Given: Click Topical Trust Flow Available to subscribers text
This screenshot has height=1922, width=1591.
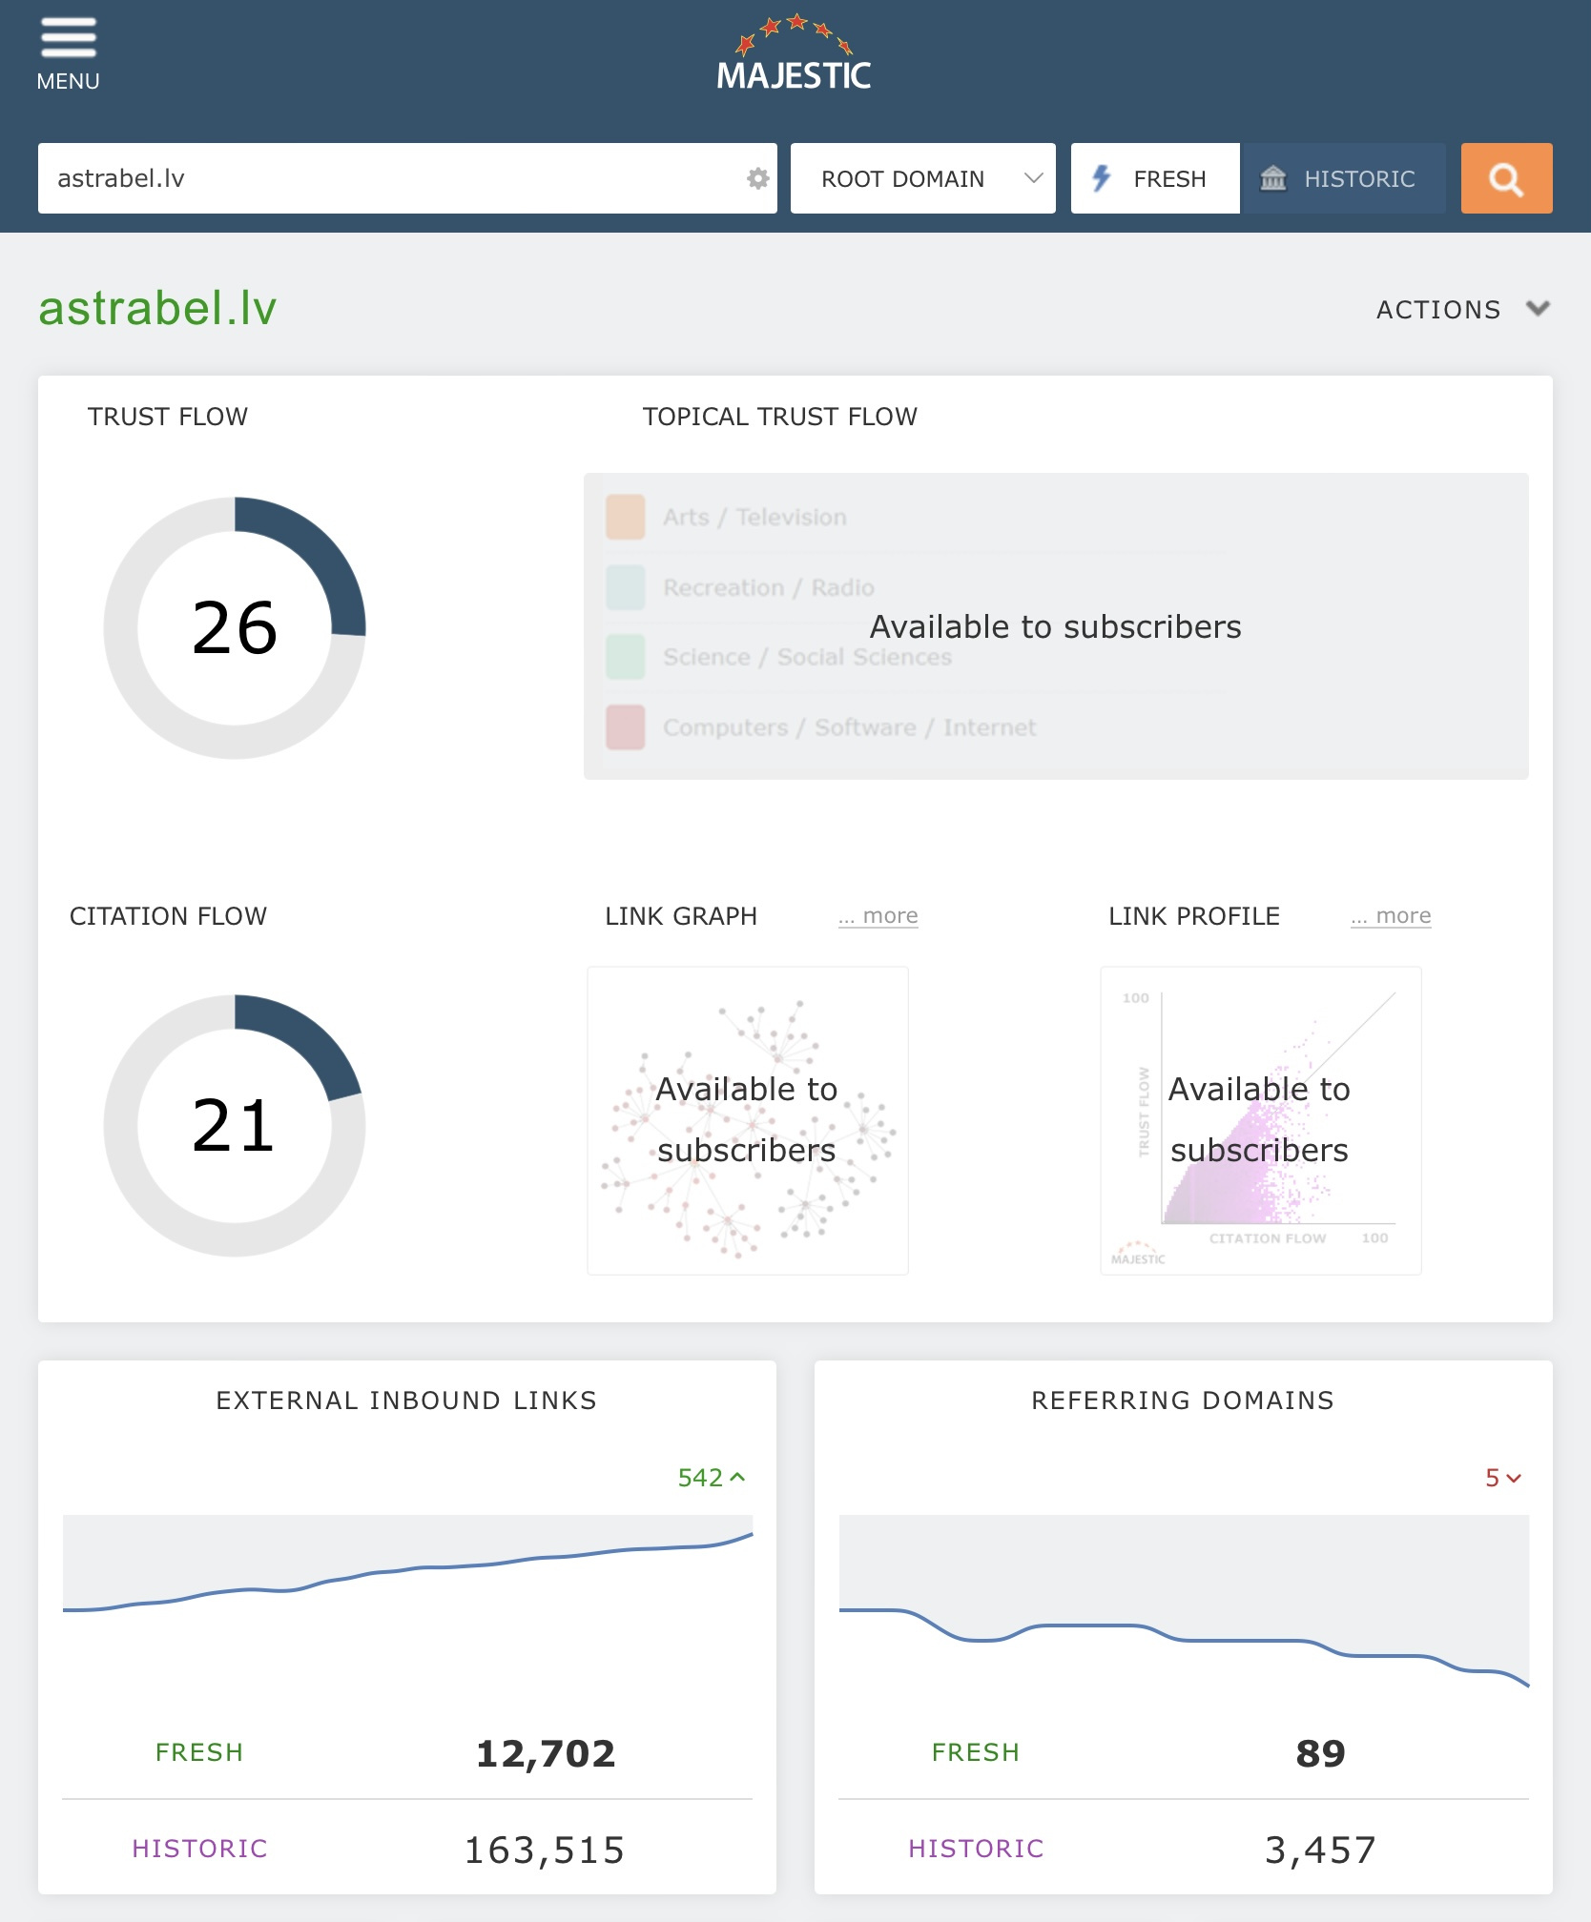Looking at the screenshot, I should (1056, 627).
